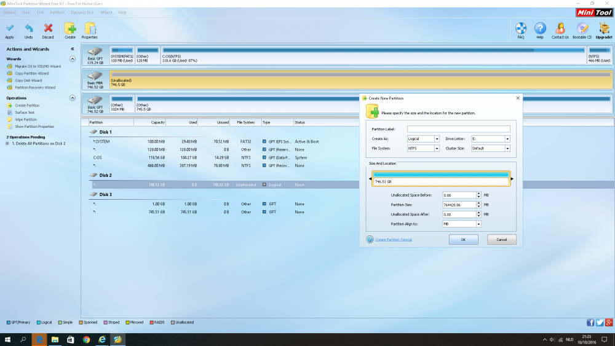The image size is (615, 346).
Task: Open Chrome from the Windows taskbar
Action: (86, 339)
